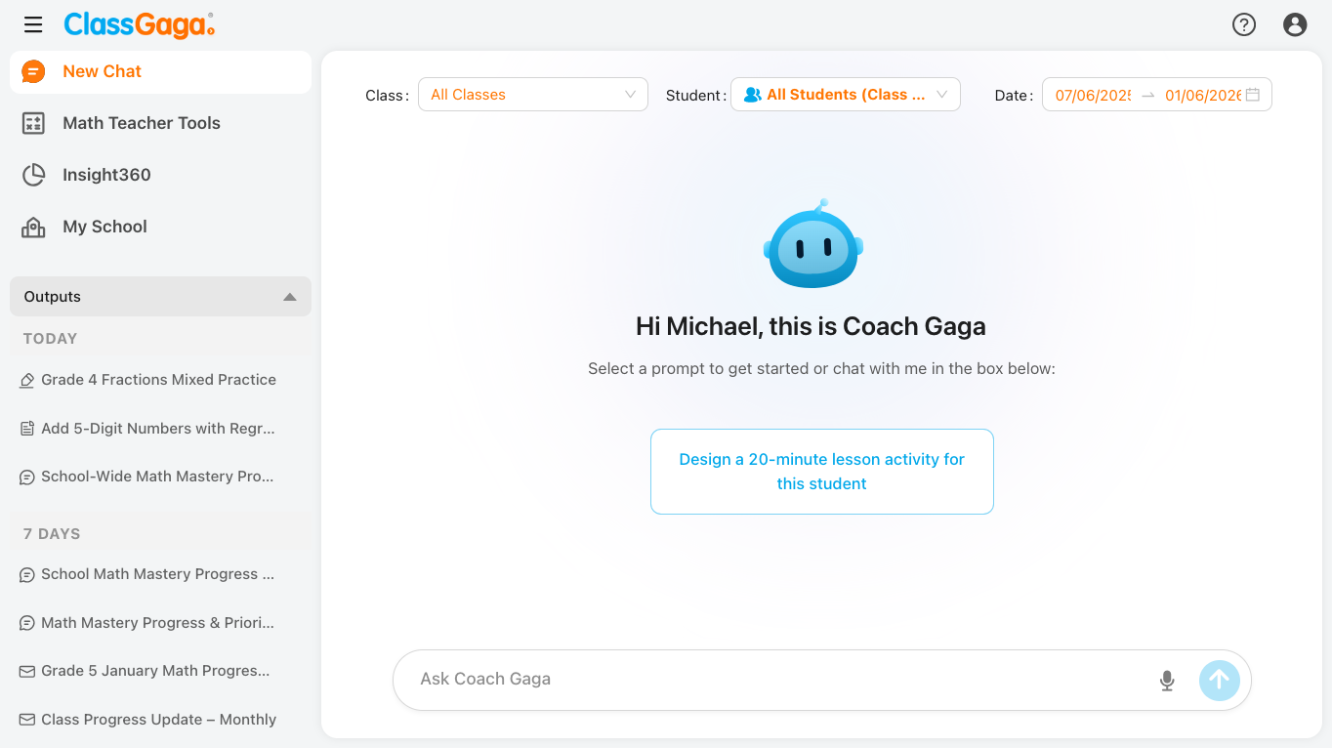The width and height of the screenshot is (1332, 748).
Task: Click the Ask Coach Gaga text box
Action: pos(771,680)
